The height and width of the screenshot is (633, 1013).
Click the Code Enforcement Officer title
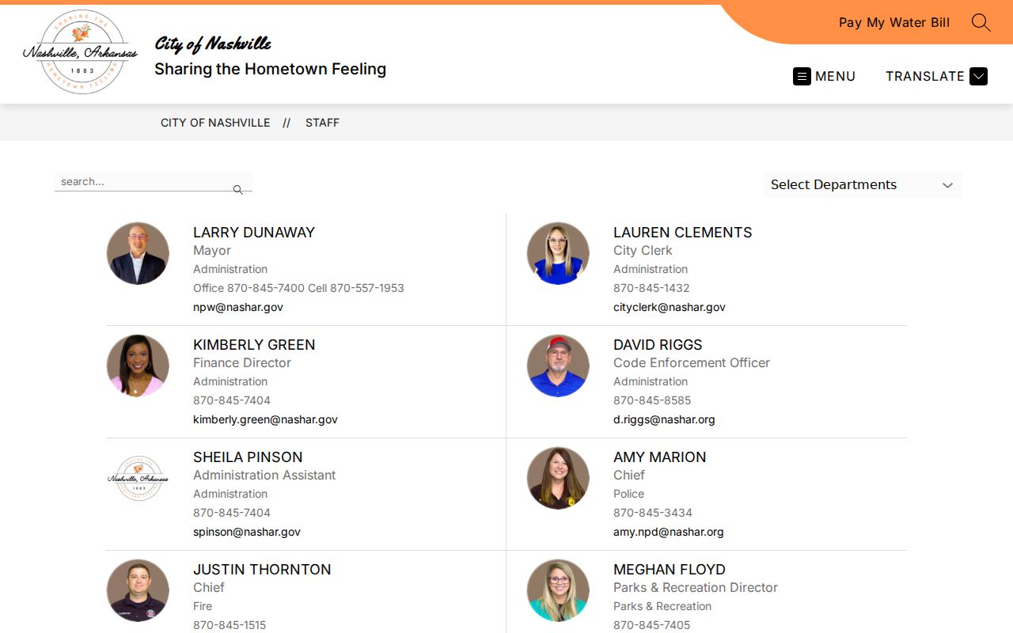coord(692,363)
